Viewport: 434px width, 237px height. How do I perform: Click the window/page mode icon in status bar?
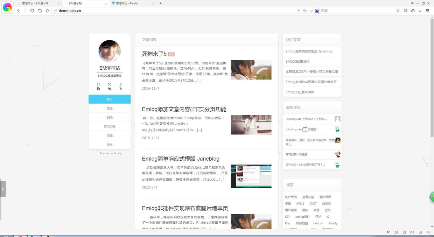tap(420, 232)
